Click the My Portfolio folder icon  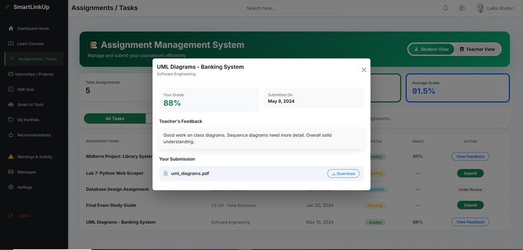tap(11, 120)
